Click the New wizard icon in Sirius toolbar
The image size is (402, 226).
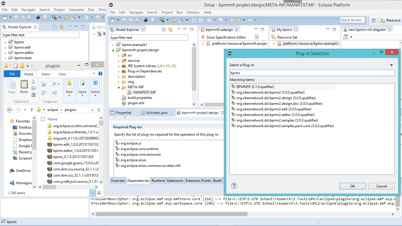point(112,20)
